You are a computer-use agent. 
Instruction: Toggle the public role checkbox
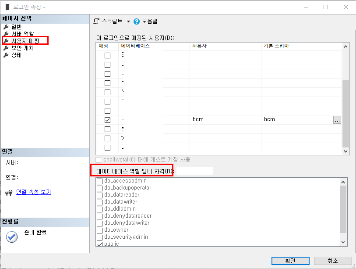[99, 244]
